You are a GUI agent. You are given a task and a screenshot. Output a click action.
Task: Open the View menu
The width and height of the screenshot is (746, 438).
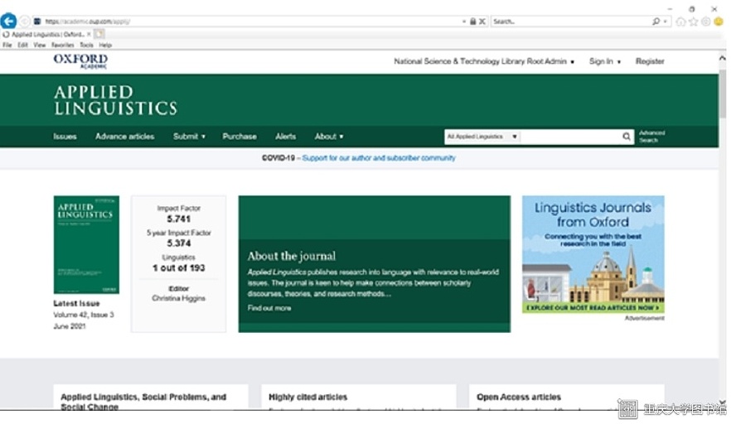coord(40,46)
